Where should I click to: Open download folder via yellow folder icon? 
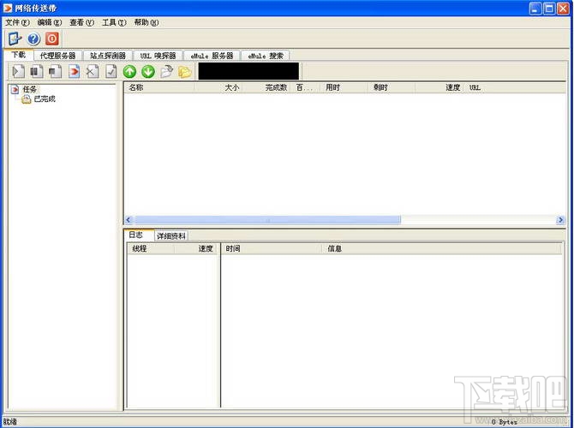[x=185, y=72]
